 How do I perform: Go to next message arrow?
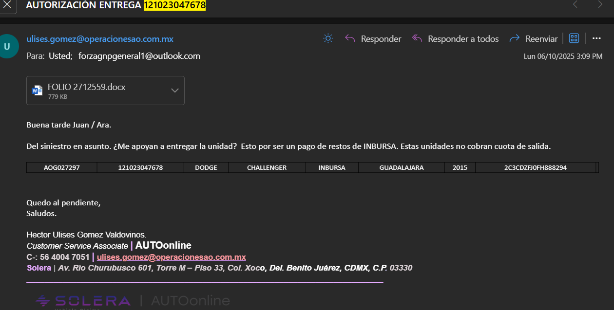(600, 5)
